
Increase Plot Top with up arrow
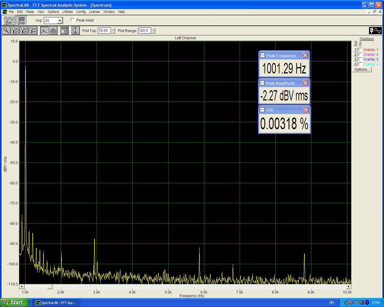[x=113, y=29]
